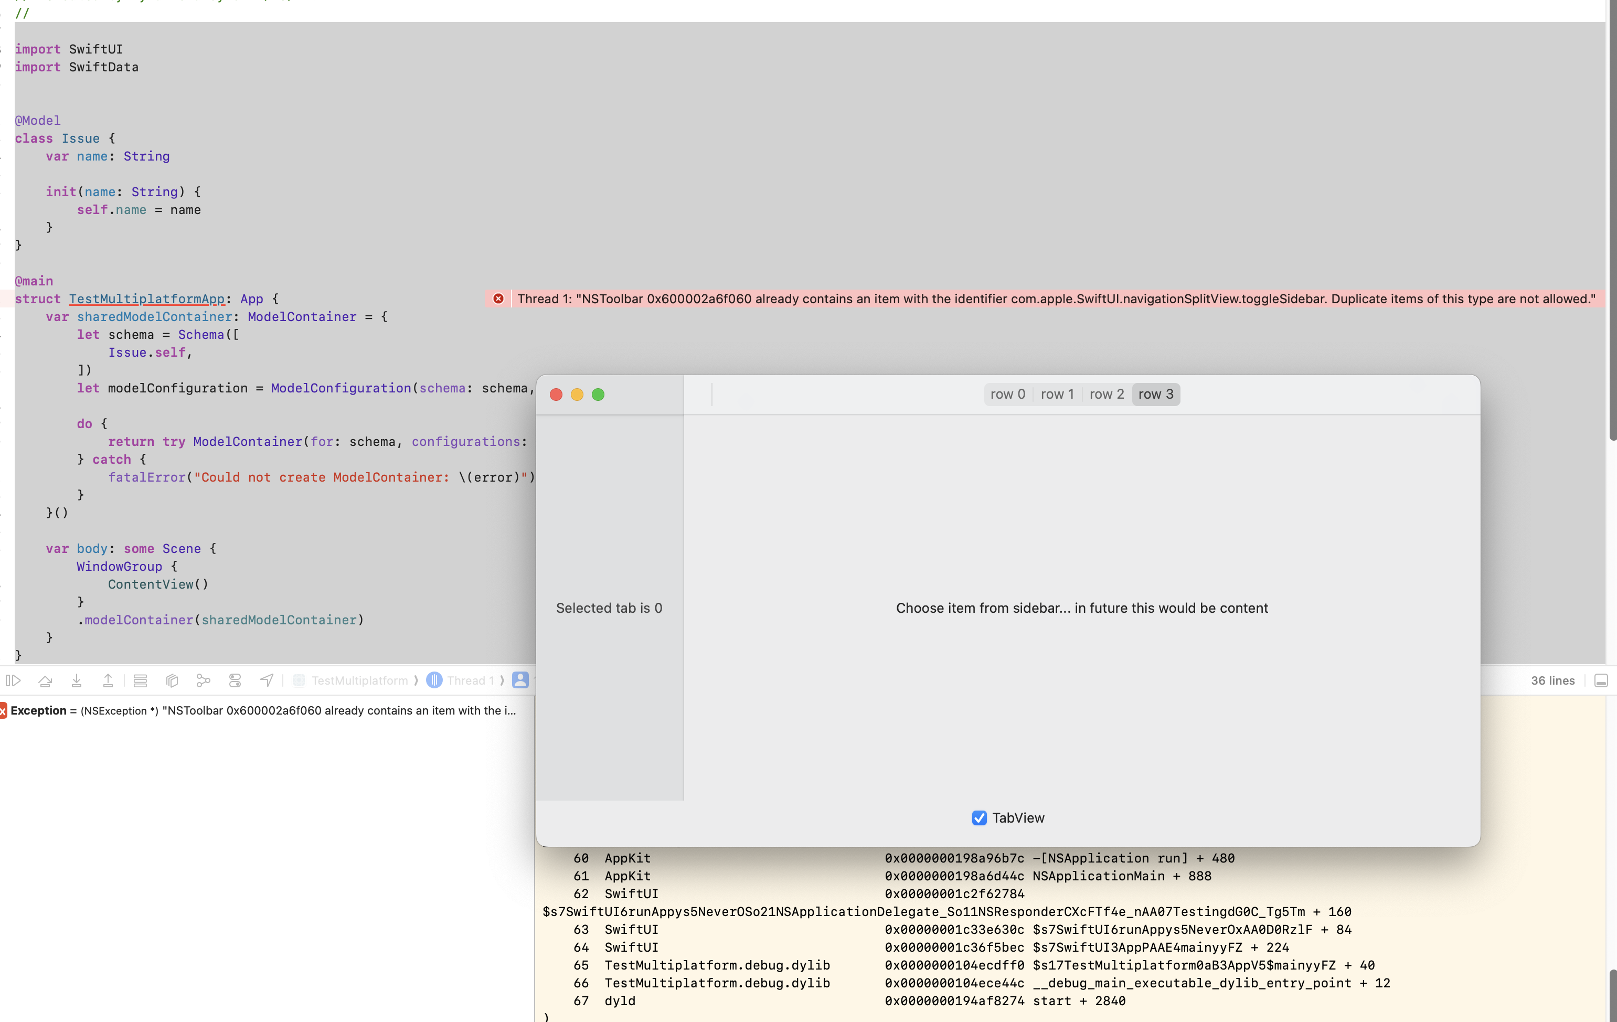Select the row 0 tab
This screenshot has height=1022, width=1617.
1007,394
